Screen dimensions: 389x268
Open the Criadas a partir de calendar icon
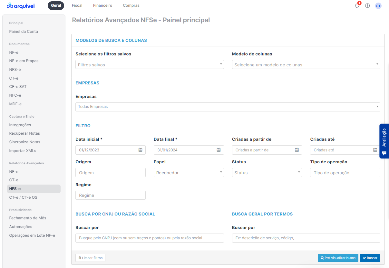click(297, 149)
